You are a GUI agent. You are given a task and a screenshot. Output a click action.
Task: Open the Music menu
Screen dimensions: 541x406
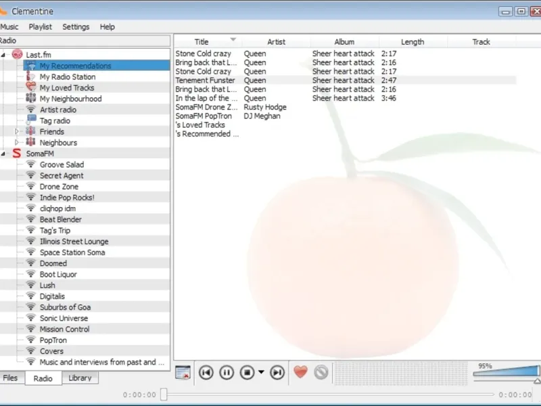tap(9, 26)
